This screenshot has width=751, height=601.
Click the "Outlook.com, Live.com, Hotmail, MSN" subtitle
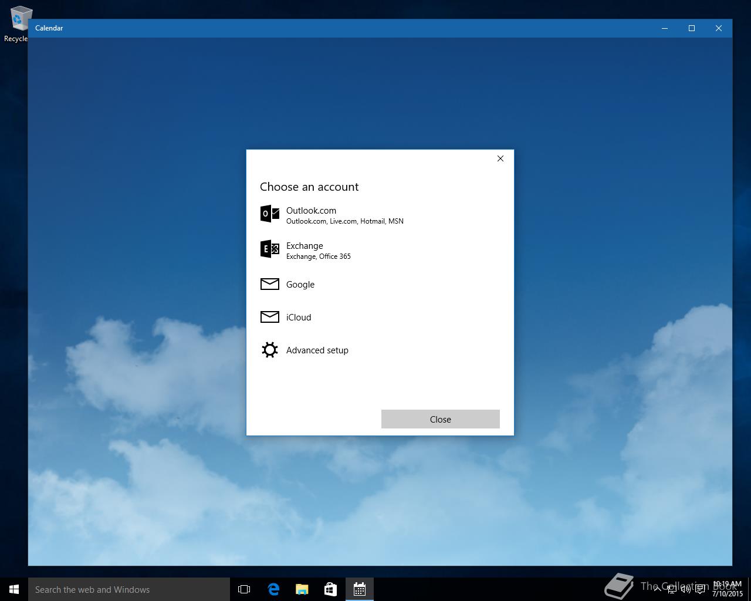(x=345, y=221)
